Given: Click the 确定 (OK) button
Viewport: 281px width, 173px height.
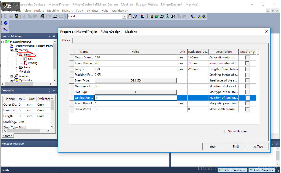Looking at the screenshot, I should point(213,147).
